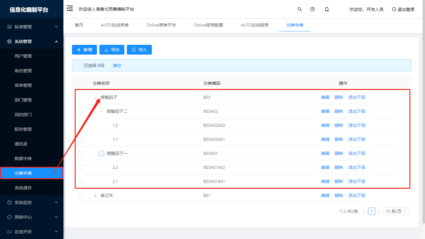This screenshot has height=239, width=425.
Task: Expand the 笔记本 tree node
Action: point(95,195)
